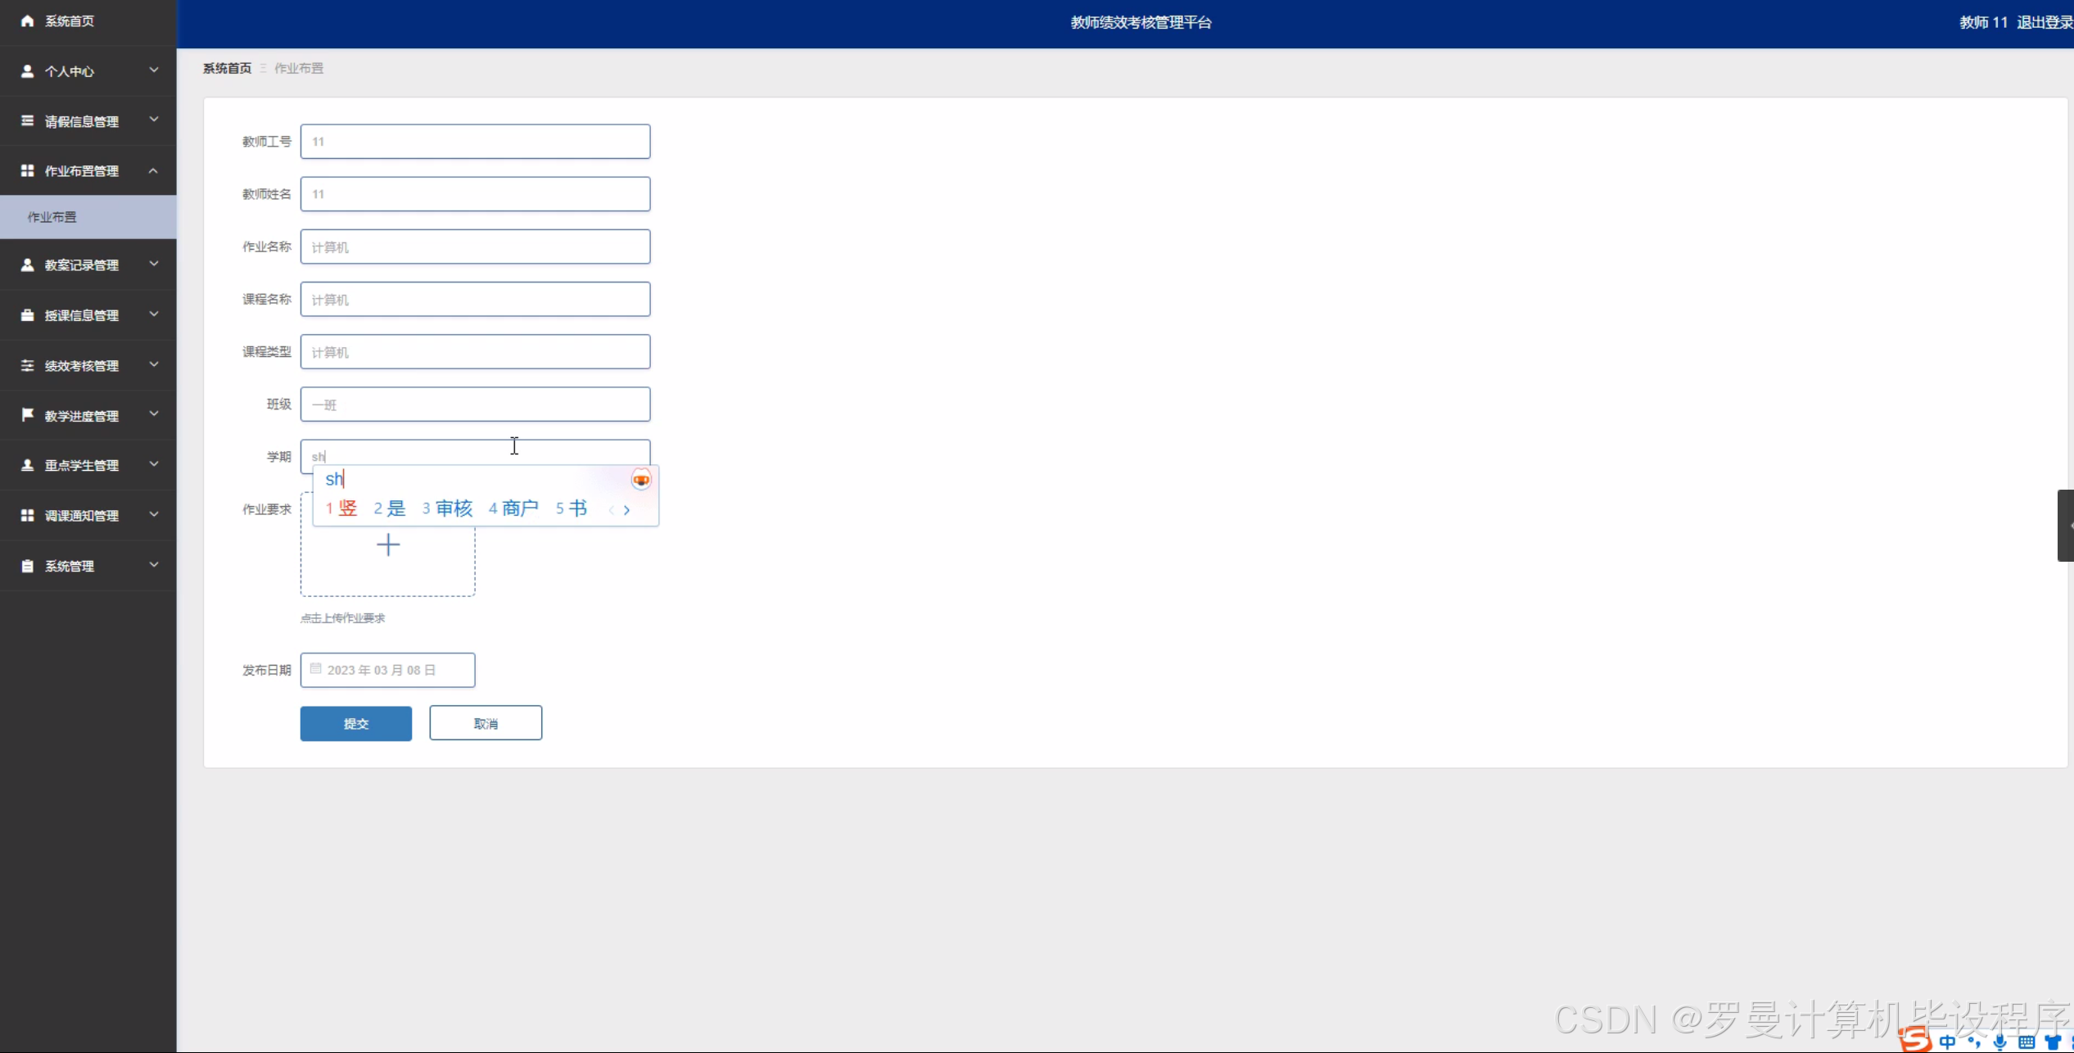Screen dimensions: 2074x1053
Task: Click the person icon beside 个人中心
Action: [x=27, y=71]
